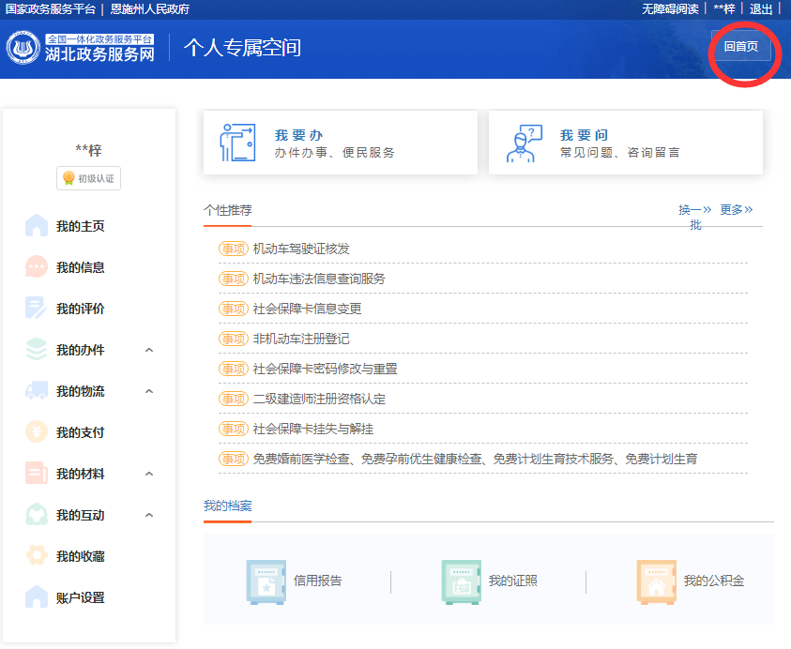Click the 我的互动 green icon
Screen dimensions: 791x649
click(x=37, y=515)
